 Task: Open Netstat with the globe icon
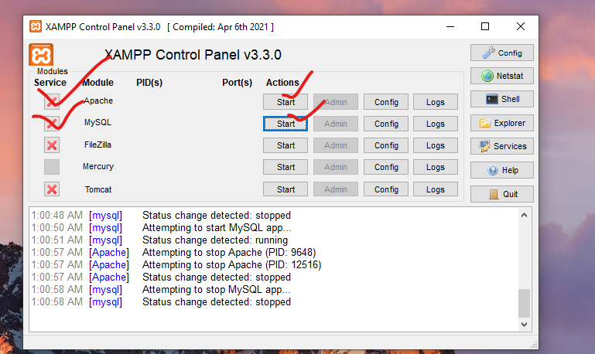click(502, 76)
